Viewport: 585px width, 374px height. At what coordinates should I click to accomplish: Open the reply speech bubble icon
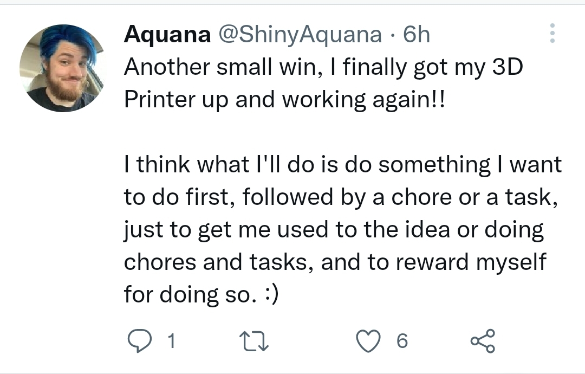pos(140,341)
